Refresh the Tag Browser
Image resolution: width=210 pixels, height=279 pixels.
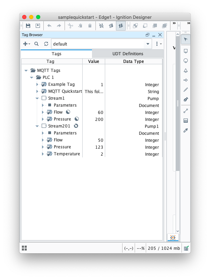point(46,44)
